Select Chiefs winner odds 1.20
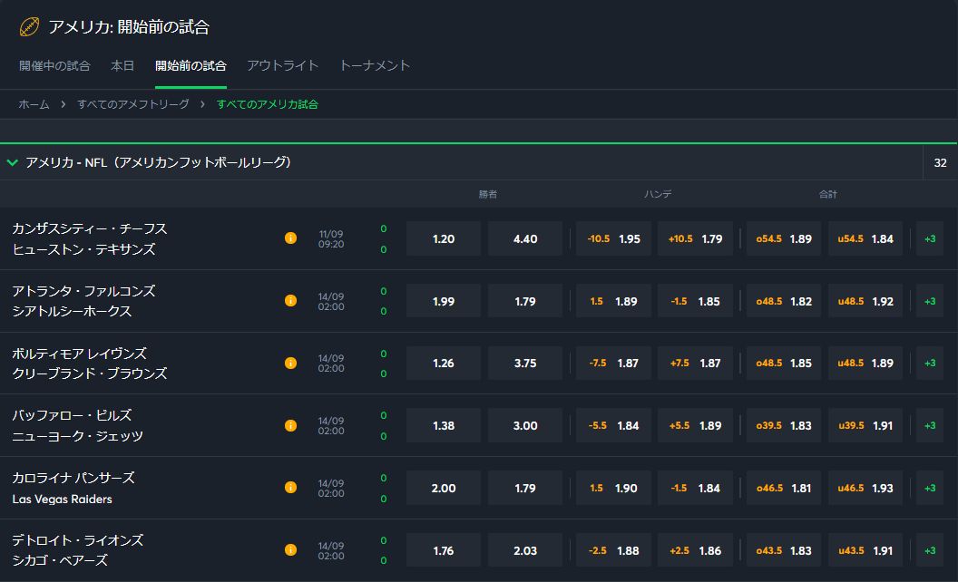 point(444,239)
